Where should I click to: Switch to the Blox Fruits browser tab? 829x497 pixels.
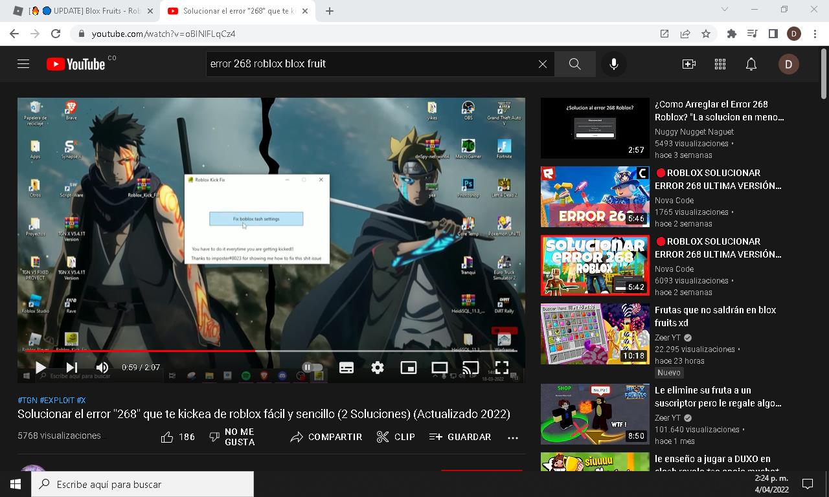tap(84, 11)
